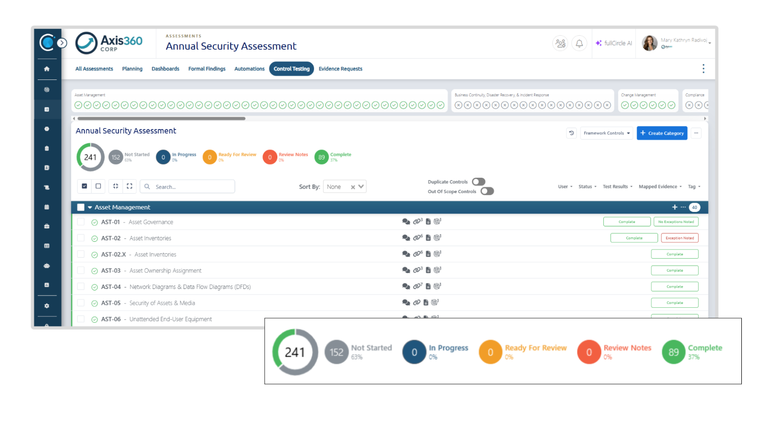Add control with plus in Asset Management header
Image resolution: width=784 pixels, height=422 pixels.
pyautogui.click(x=674, y=207)
